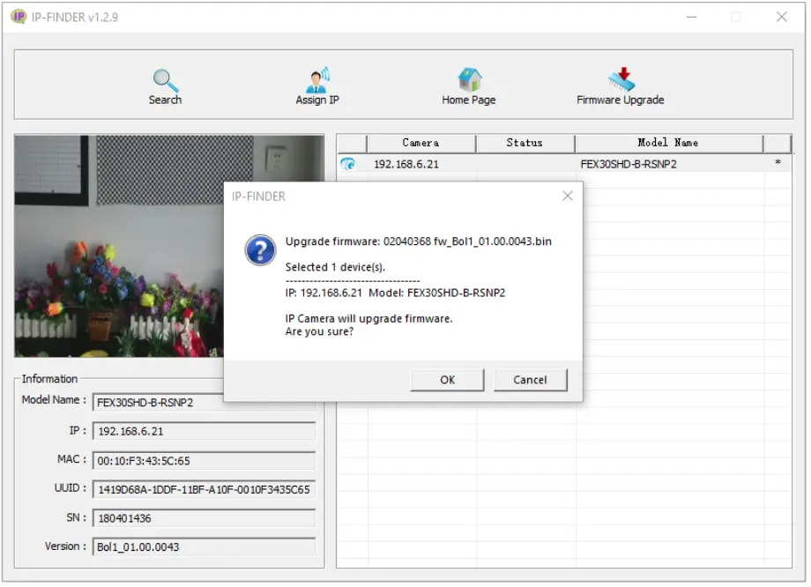This screenshot has width=811, height=587.
Task: Select the Search tool
Action: [x=165, y=84]
